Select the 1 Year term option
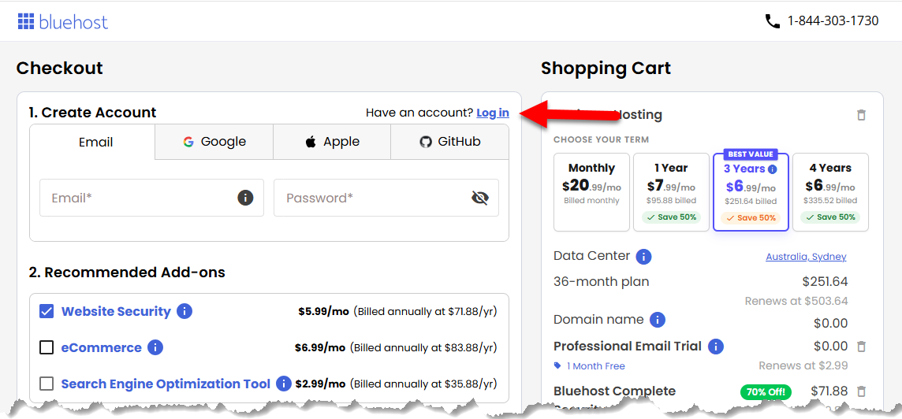 click(671, 192)
